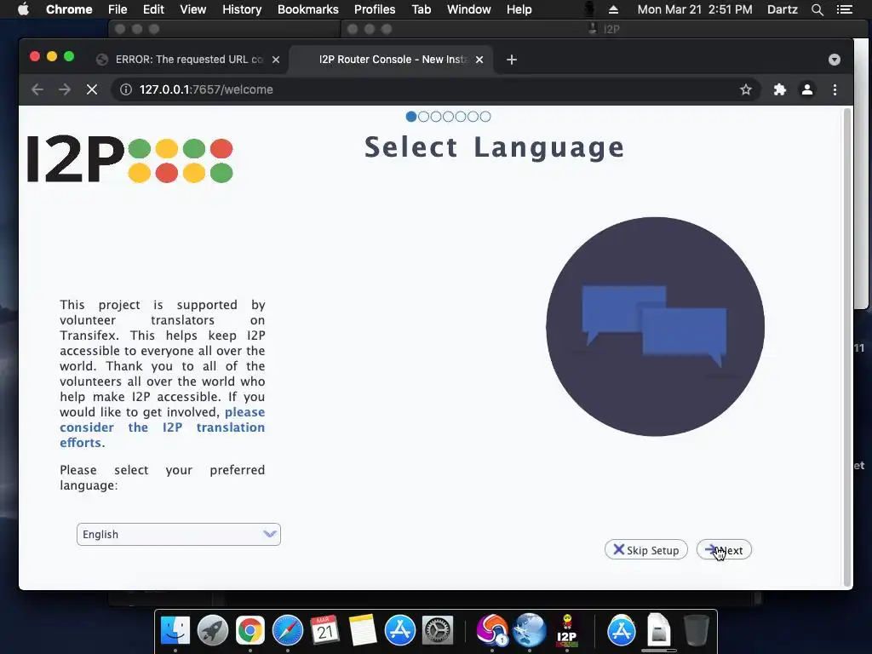Close the I2P Router Console tab
The width and height of the screenshot is (872, 654).
479,60
